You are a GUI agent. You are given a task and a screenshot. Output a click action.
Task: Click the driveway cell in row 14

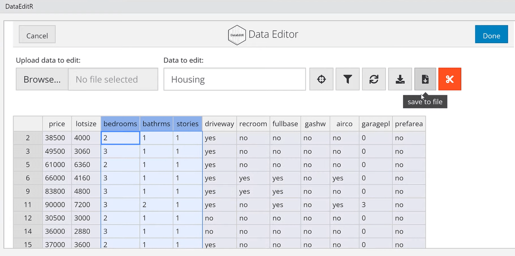[x=220, y=231]
